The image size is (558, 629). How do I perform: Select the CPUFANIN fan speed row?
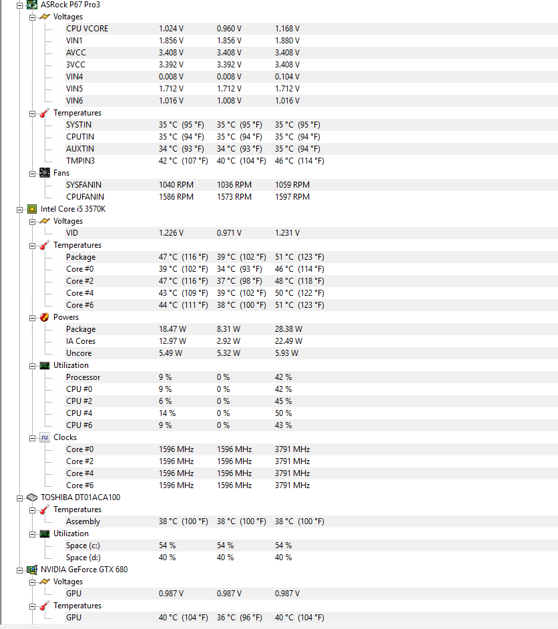click(x=311, y=197)
